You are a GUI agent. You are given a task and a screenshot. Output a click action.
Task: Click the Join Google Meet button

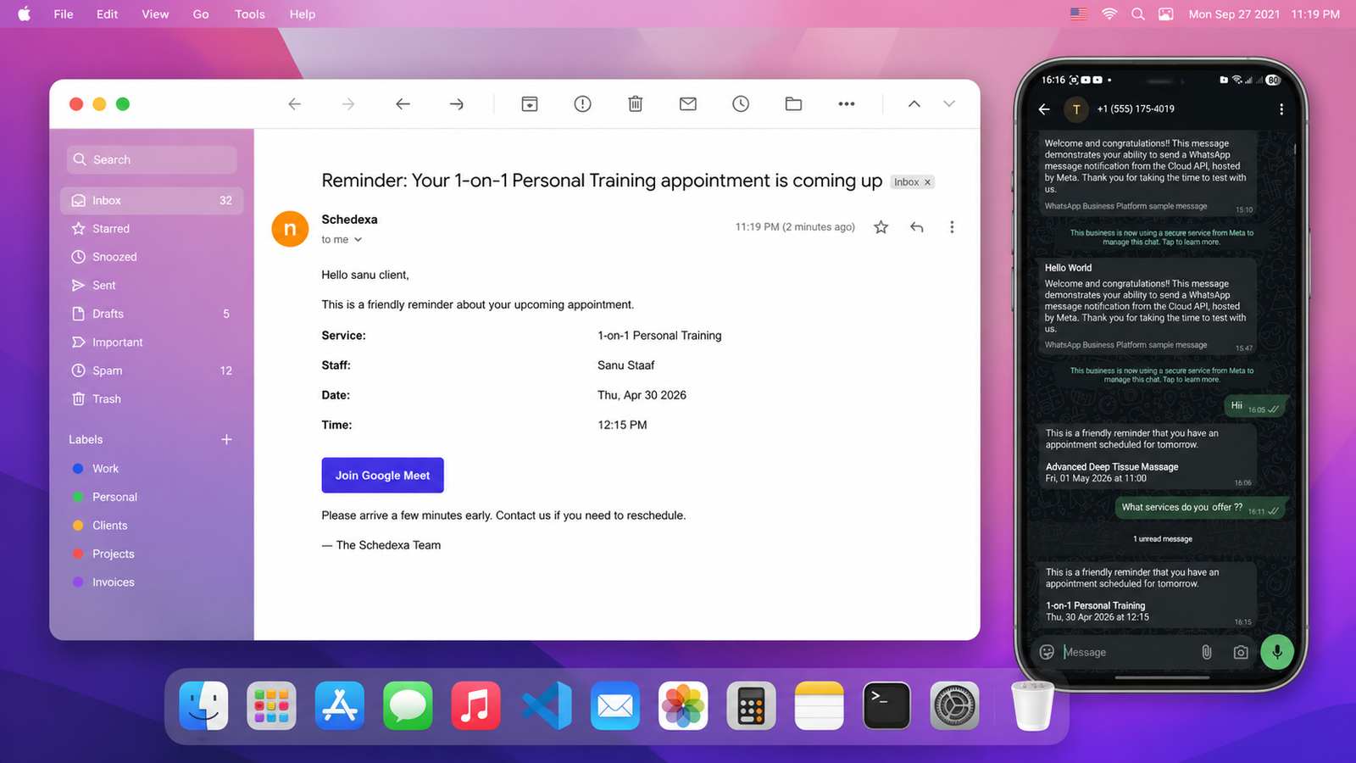tap(382, 476)
